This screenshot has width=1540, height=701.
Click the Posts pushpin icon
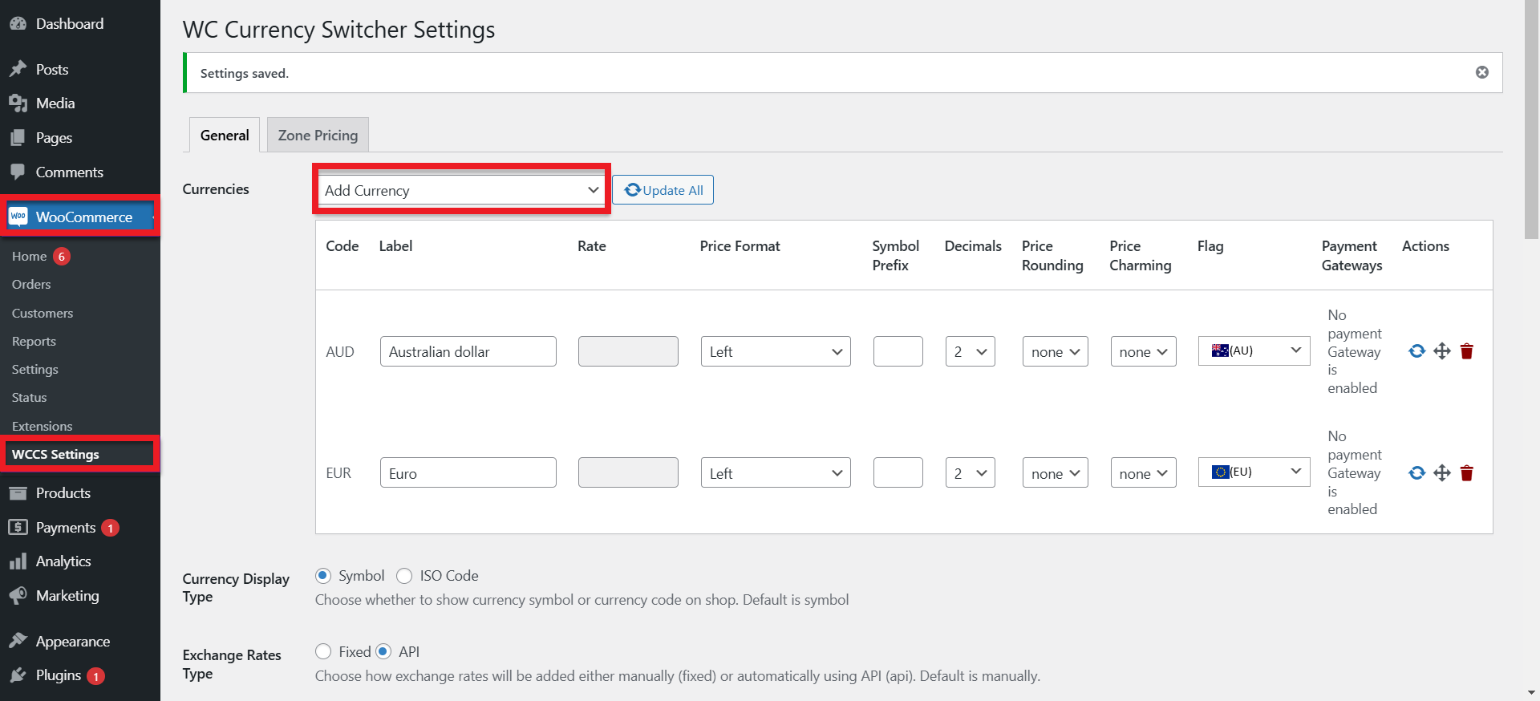point(18,69)
